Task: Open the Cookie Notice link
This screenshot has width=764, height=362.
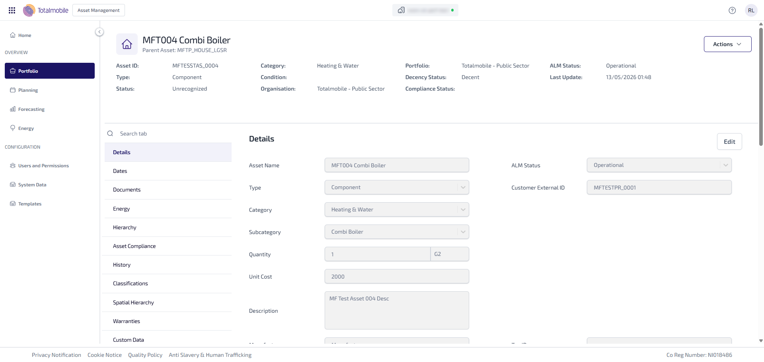Action: tap(105, 355)
